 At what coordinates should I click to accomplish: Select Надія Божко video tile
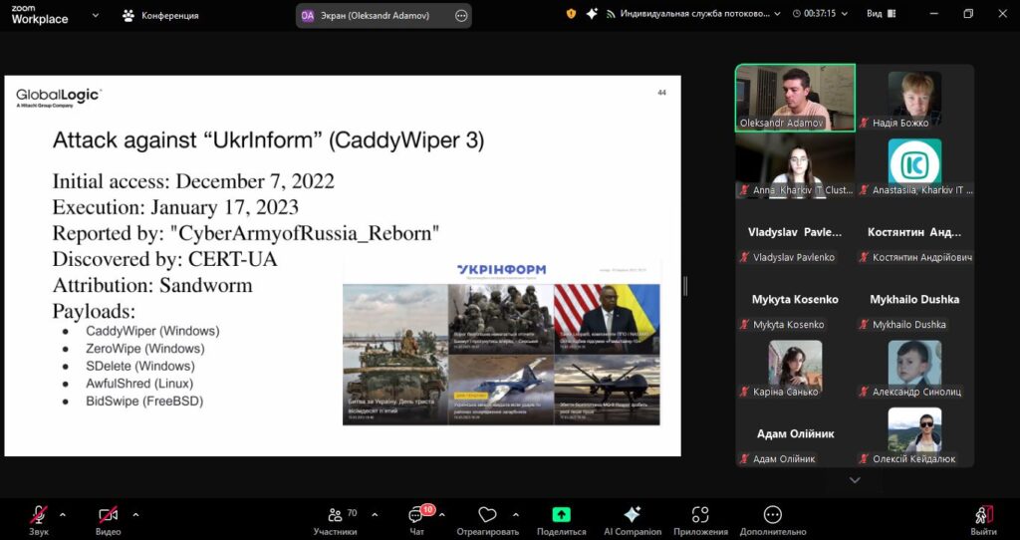(914, 98)
